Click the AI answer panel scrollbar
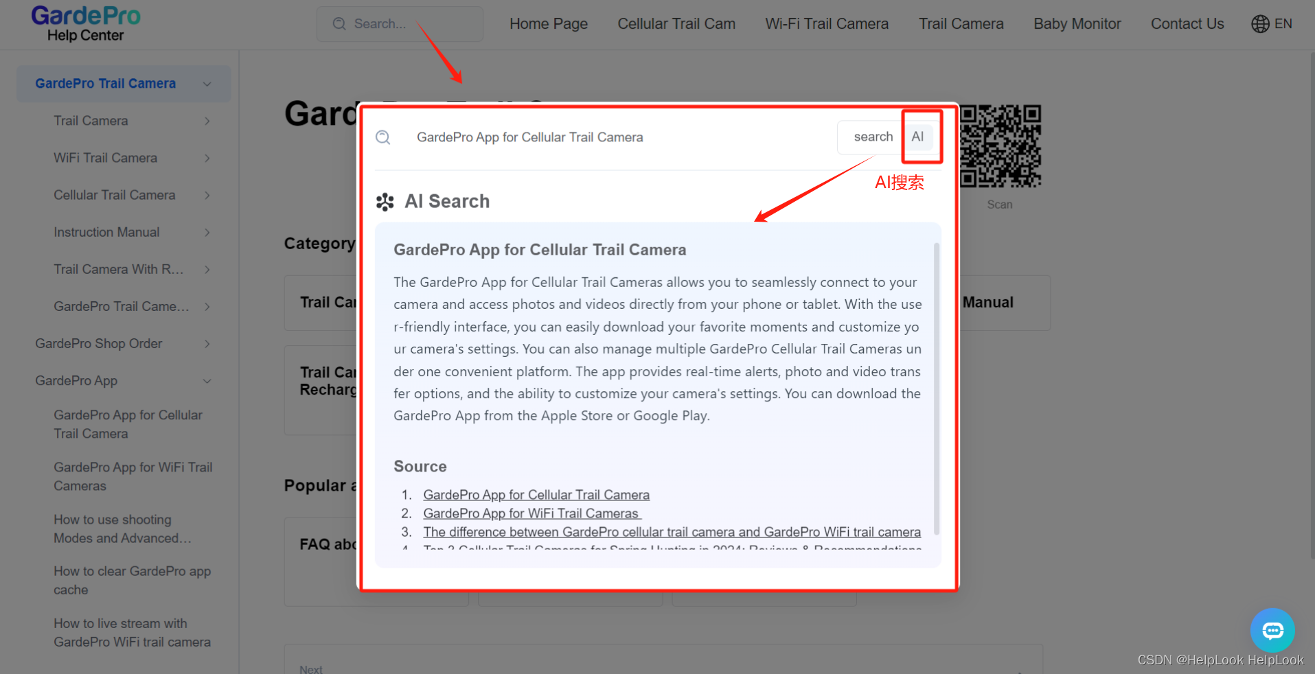This screenshot has height=674, width=1315. coord(936,388)
